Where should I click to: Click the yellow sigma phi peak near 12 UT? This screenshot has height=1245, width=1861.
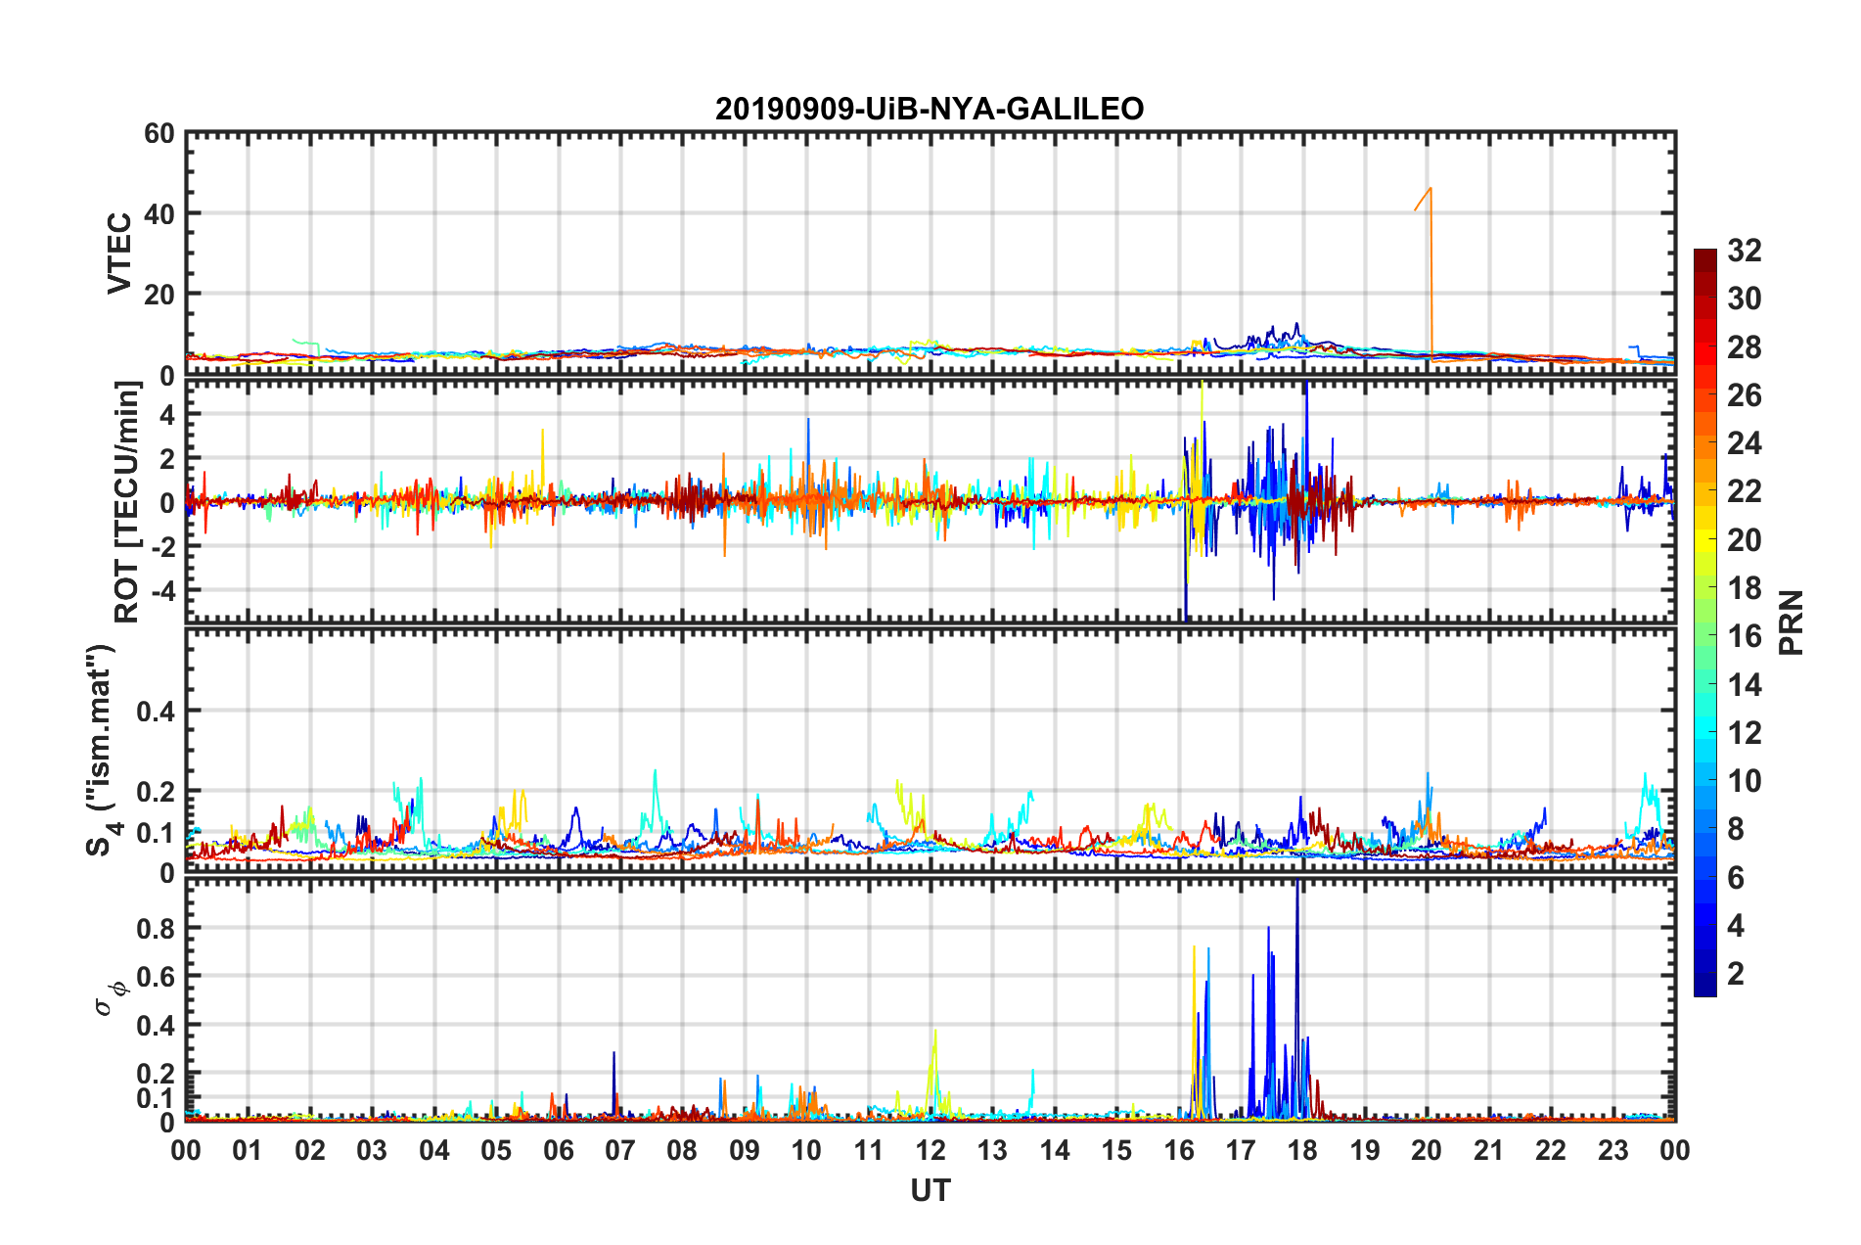click(x=934, y=1072)
